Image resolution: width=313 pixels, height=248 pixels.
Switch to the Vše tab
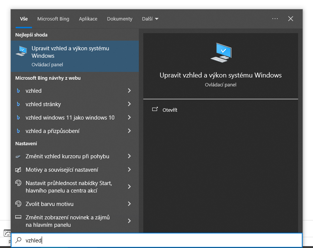click(x=24, y=19)
